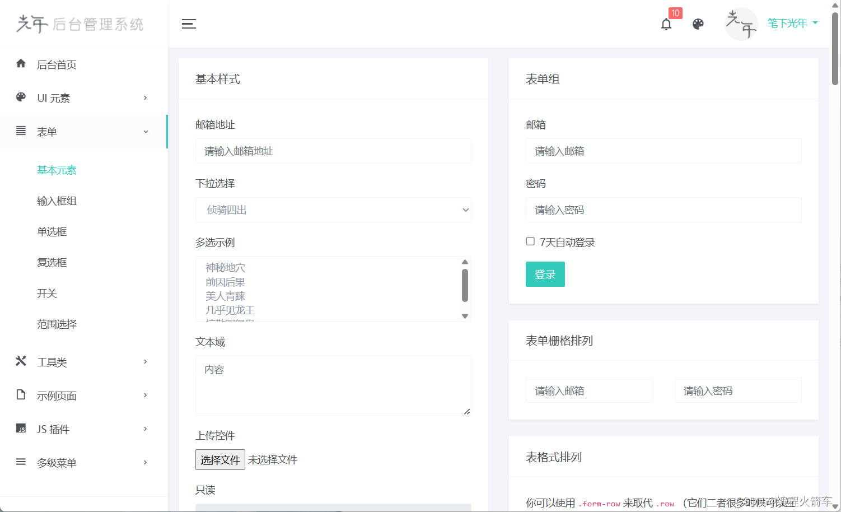
Task: Expand the 工具类 menu arrow
Action: coord(146,362)
